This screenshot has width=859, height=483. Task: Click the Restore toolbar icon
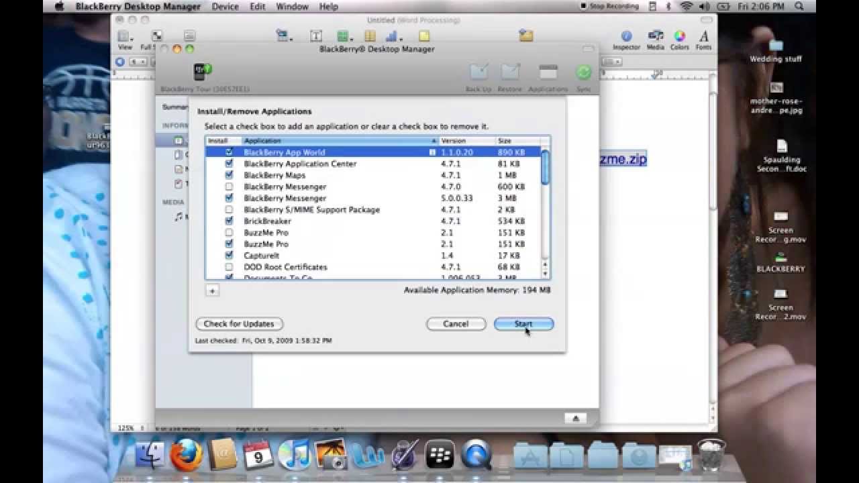pyautogui.click(x=510, y=72)
